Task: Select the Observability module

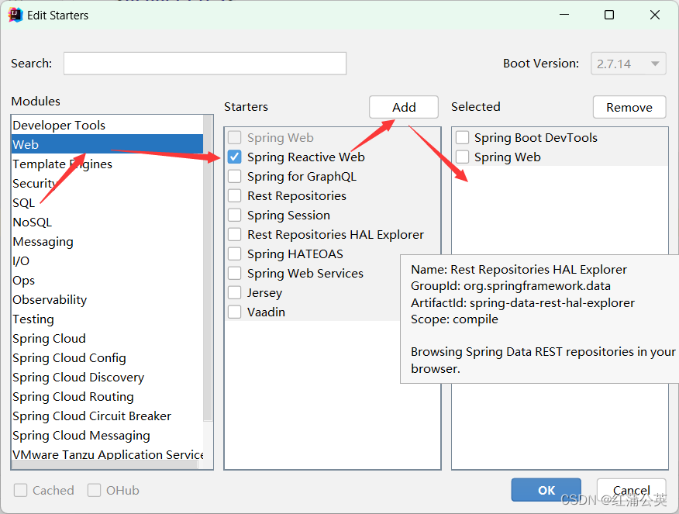Action: 108,300
